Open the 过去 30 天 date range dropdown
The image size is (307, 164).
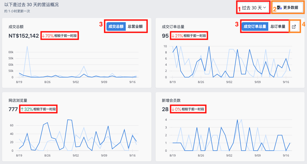click(254, 8)
